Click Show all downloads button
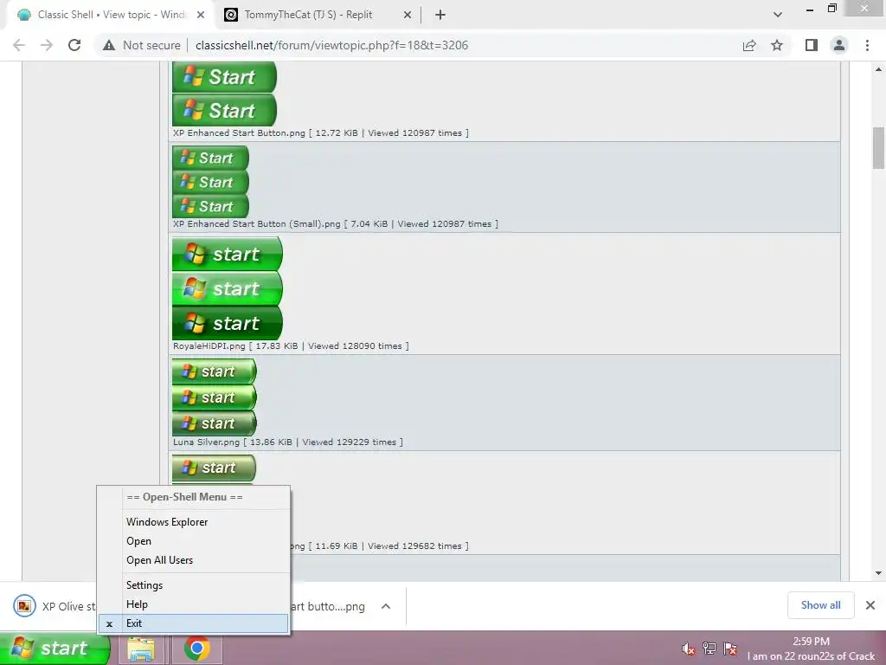Screen dimensions: 886x665 pos(820,605)
